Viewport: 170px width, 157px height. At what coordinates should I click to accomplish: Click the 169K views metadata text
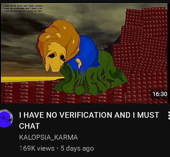[x=37, y=148]
